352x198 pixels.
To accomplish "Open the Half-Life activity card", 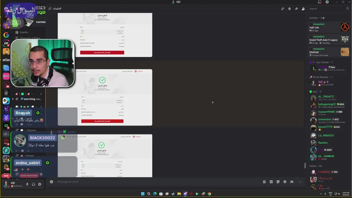I will tap(329, 27).
